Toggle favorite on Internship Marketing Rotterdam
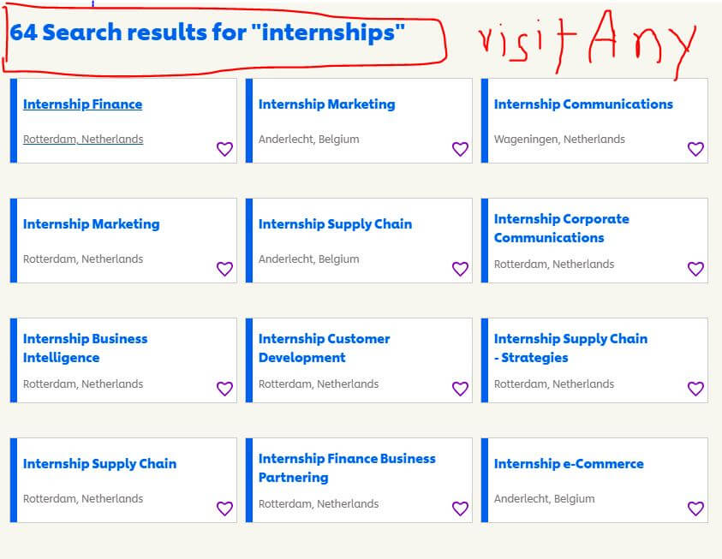The image size is (722, 559). point(224,269)
